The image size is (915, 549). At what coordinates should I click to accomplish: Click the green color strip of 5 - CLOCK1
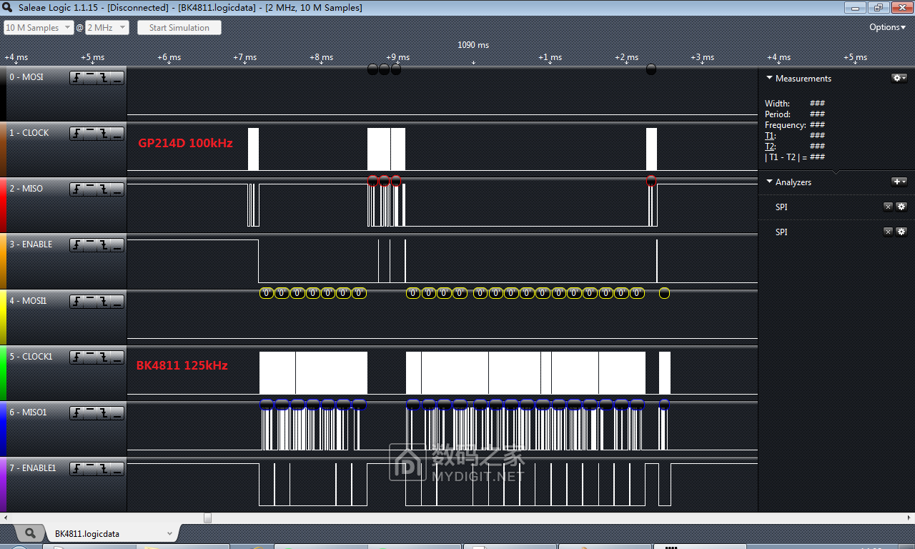coord(3,373)
